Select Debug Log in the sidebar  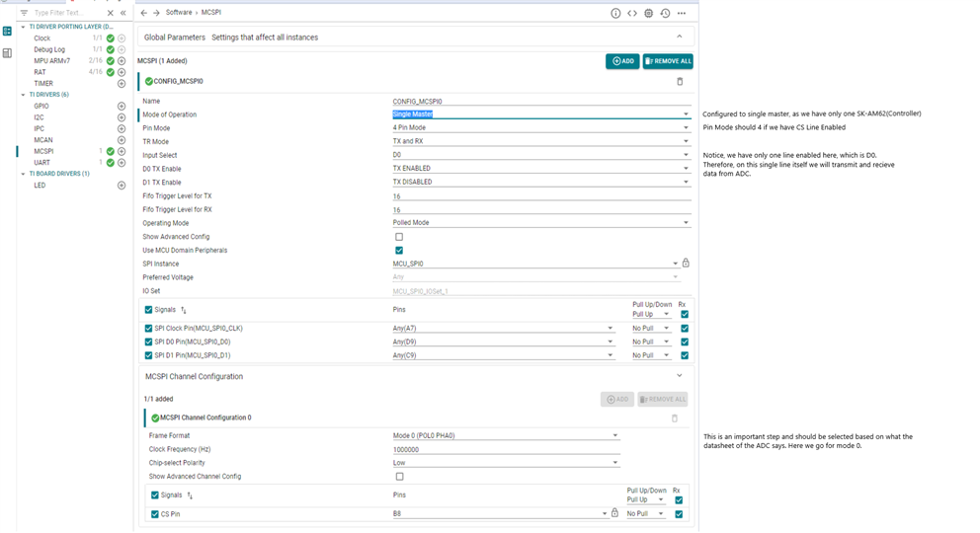coord(49,50)
